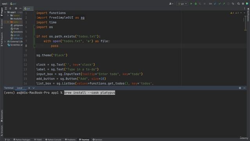Open the Python Console tool window

[53, 139]
